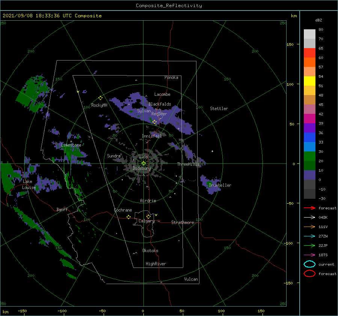This screenshot has height=316, width=338.
Task: Click the yellow diamond marker near RockyMH
Action: pyautogui.click(x=100, y=98)
